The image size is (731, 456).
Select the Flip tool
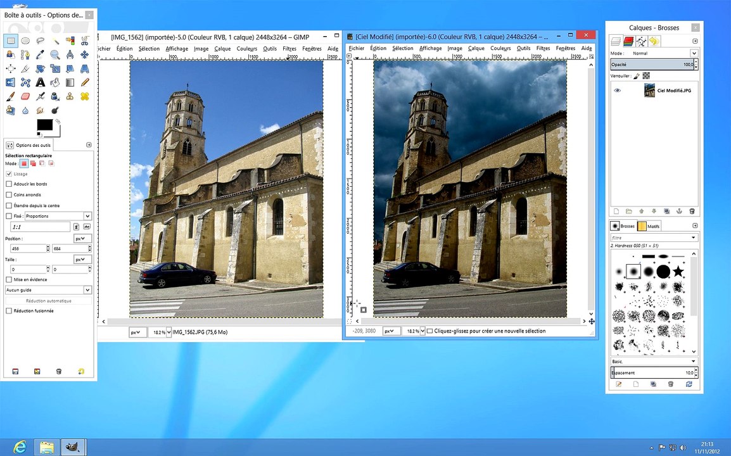pyautogui.click(x=10, y=82)
